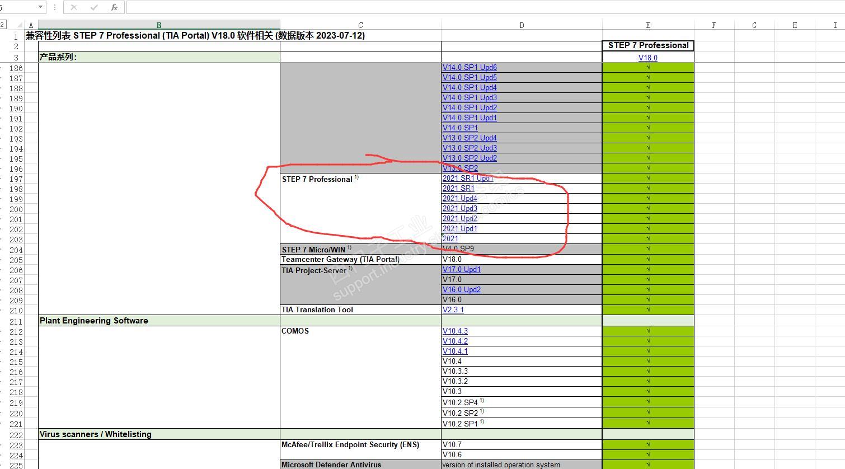This screenshot has height=469, width=845.
Task: Open the V14.0 SP1 Upd2 link
Action: pyautogui.click(x=470, y=107)
